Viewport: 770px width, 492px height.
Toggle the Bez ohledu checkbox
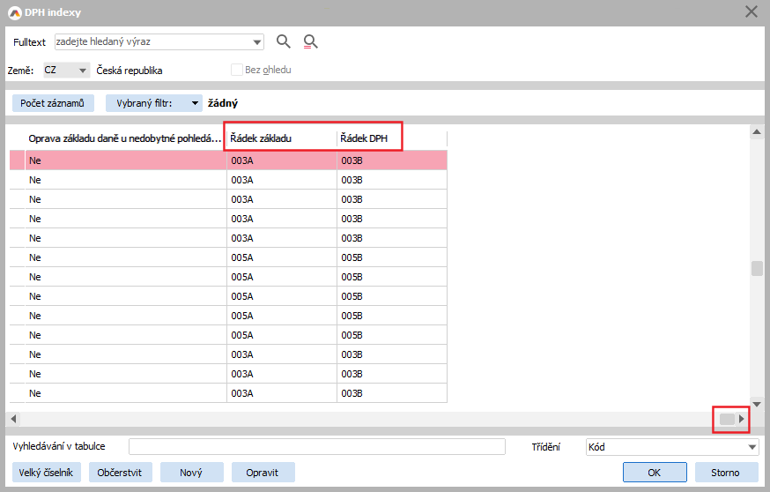point(236,70)
